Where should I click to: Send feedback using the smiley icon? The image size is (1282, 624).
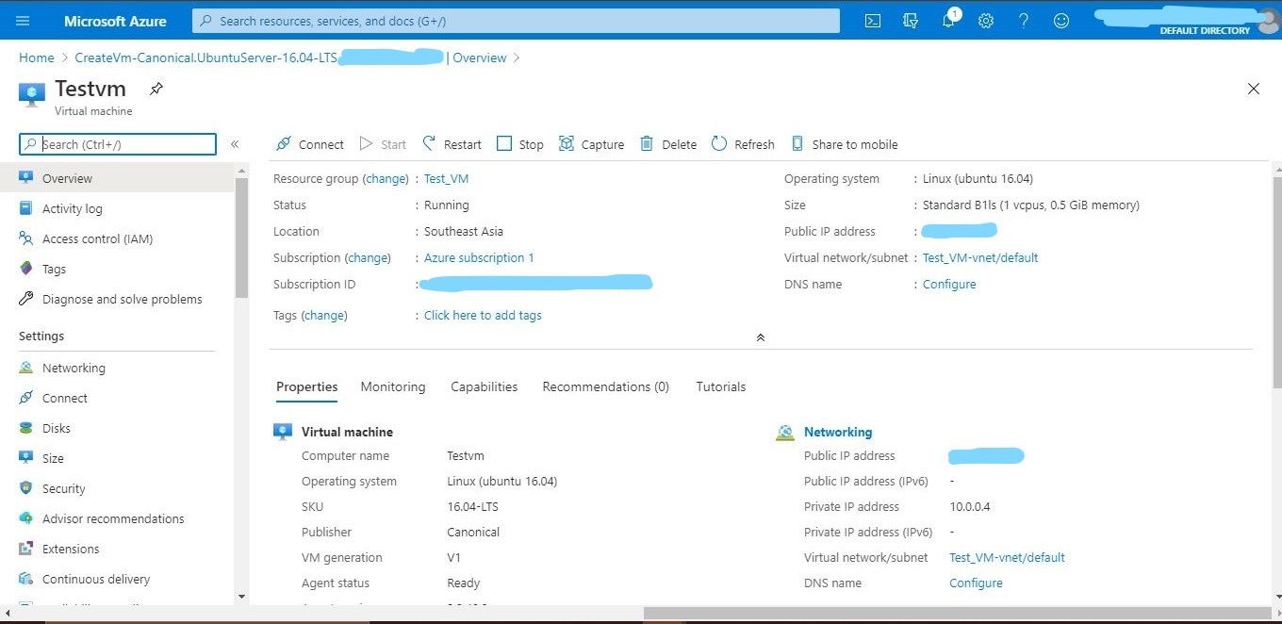pyautogui.click(x=1061, y=20)
